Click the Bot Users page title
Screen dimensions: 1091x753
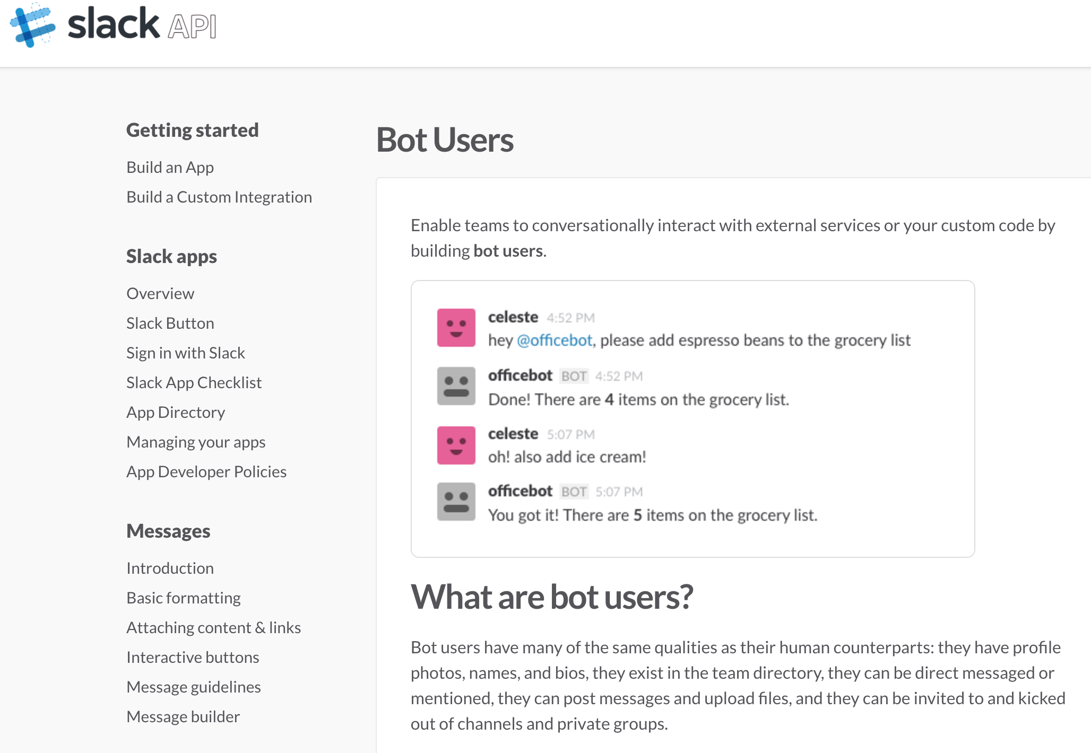pos(444,139)
